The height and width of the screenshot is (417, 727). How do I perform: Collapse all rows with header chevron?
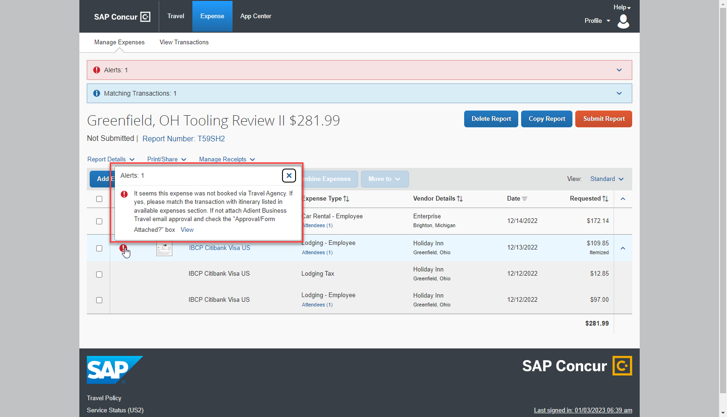coord(623,199)
